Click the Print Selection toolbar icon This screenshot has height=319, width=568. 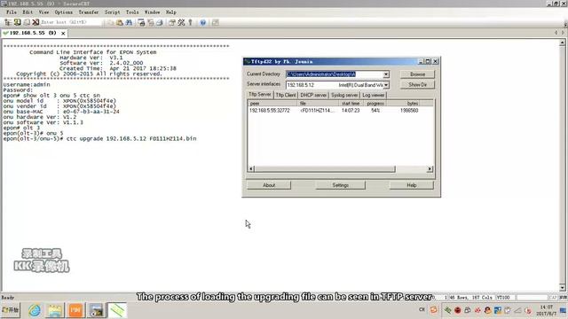click(151, 22)
